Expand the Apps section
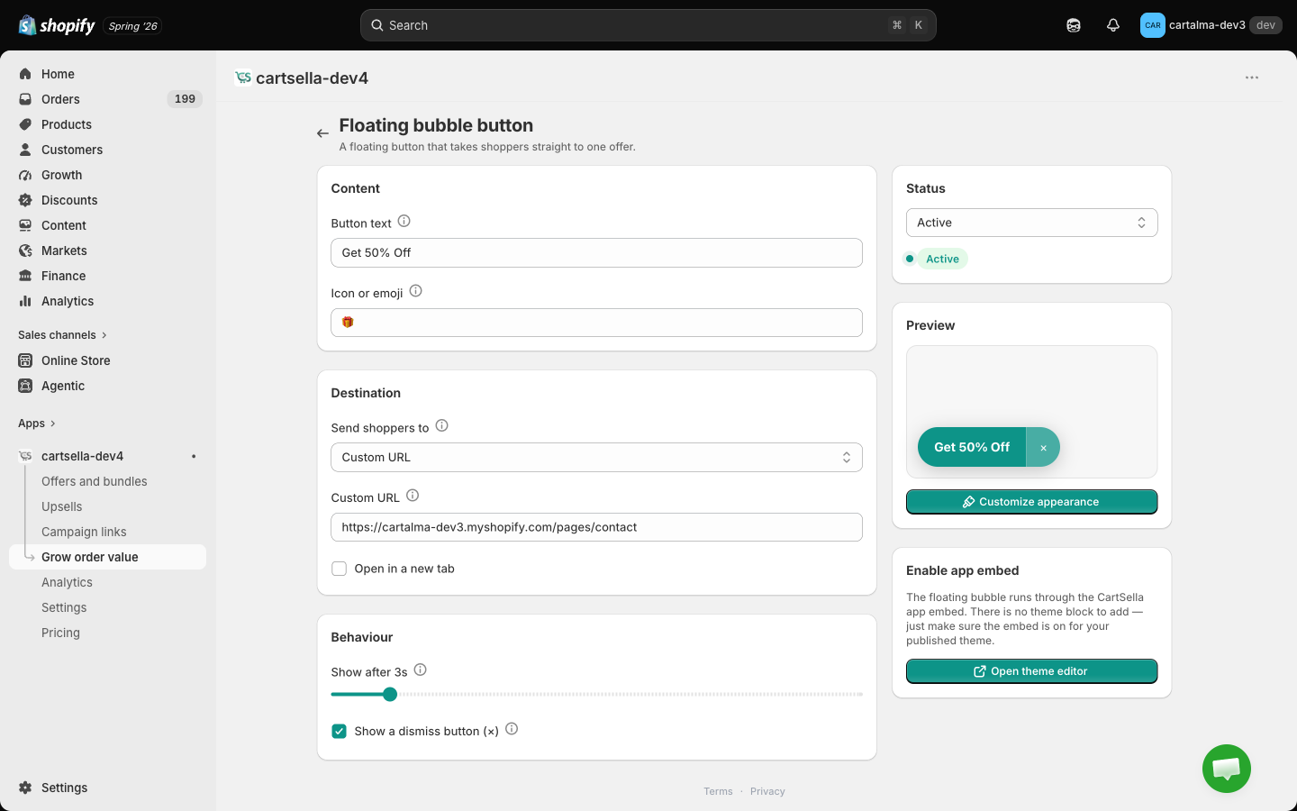Image resolution: width=1297 pixels, height=811 pixels. click(37, 424)
